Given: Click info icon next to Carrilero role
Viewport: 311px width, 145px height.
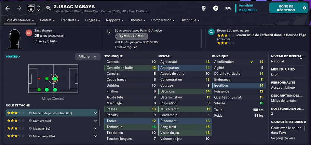Looking at the screenshot, I should tap(30, 121).
